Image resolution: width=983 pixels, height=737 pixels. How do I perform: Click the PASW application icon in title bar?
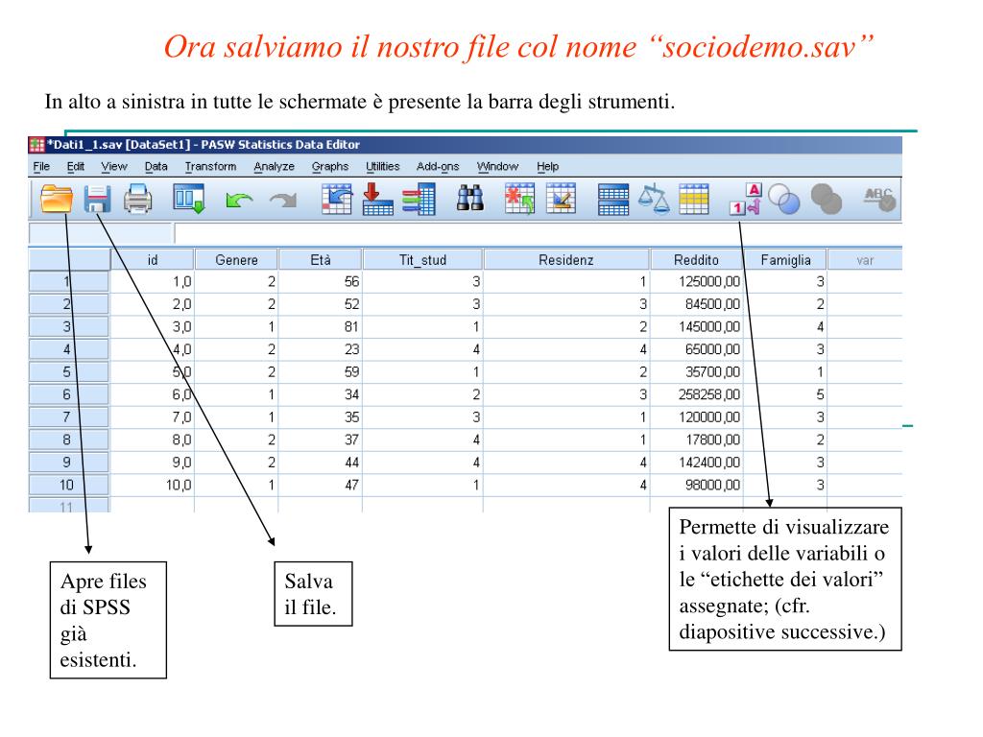pos(37,146)
